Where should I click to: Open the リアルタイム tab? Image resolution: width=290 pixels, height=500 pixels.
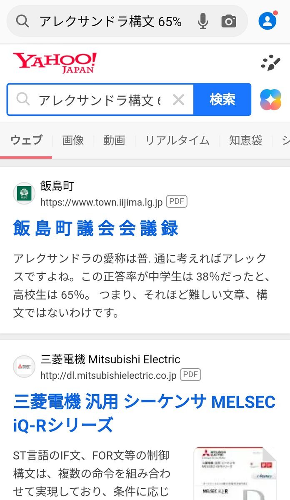tap(177, 140)
